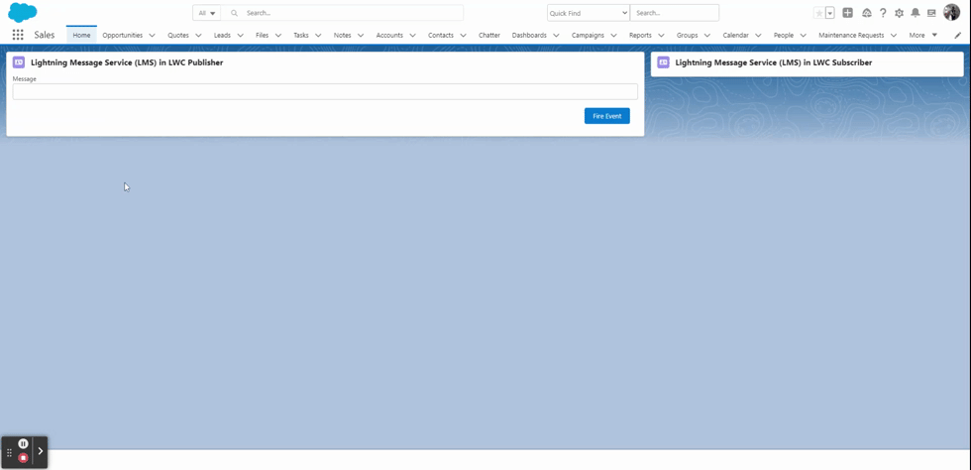Expand the Files tab chevron
This screenshot has height=470, width=971.
tap(278, 36)
